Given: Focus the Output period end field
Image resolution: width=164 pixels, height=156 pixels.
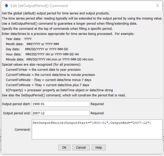Looking at the screenshot, I should [60, 113].
